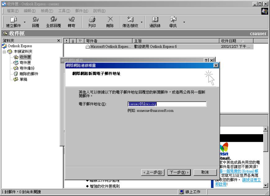Screen dimensions: 270x196
Task: Open the 編輯(E) menu
Action: pyautogui.click(x=30, y=11)
